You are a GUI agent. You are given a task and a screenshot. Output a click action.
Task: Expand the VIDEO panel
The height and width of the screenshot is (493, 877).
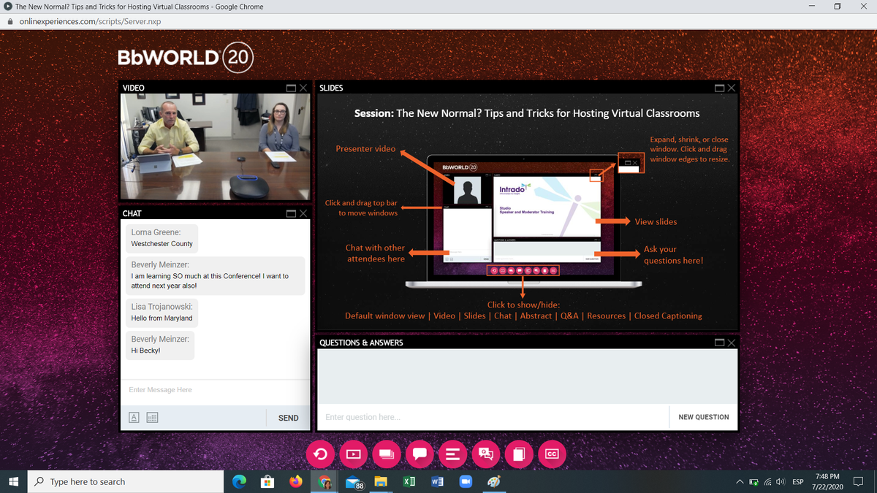pos(292,88)
